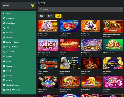Open the 81 Frutas Grandes thumbnail

click(113, 45)
